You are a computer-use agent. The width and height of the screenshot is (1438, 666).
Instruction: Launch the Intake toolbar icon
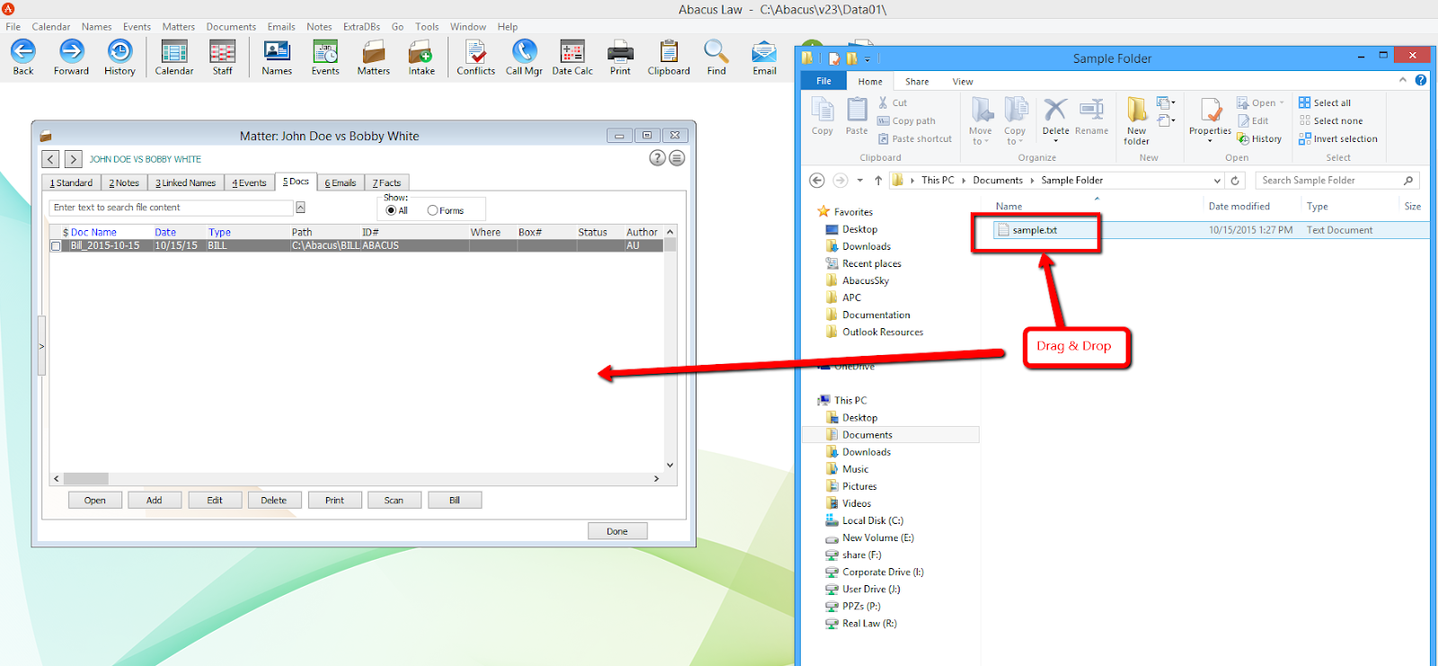coord(422,57)
